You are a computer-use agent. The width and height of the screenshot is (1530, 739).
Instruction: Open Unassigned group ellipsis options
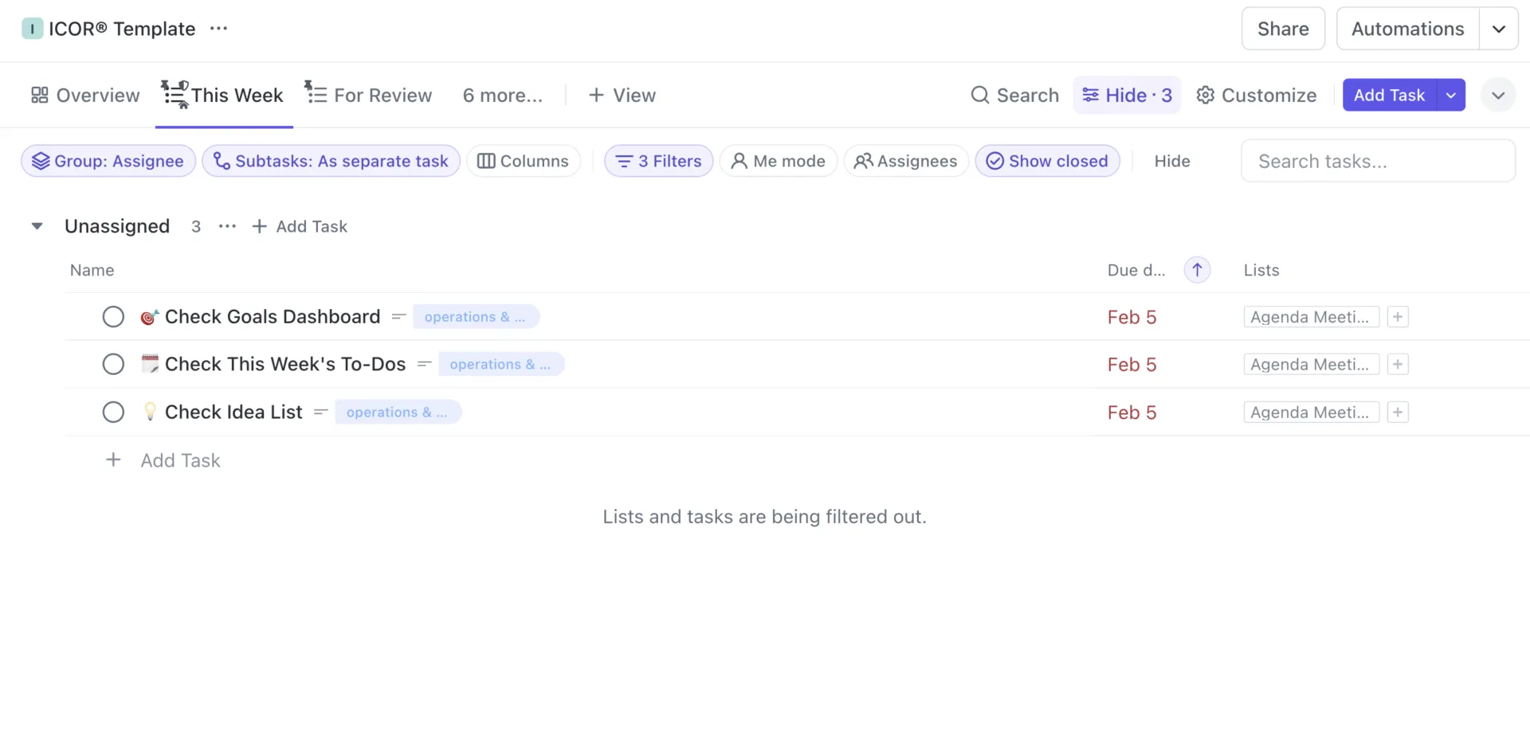coord(227,226)
